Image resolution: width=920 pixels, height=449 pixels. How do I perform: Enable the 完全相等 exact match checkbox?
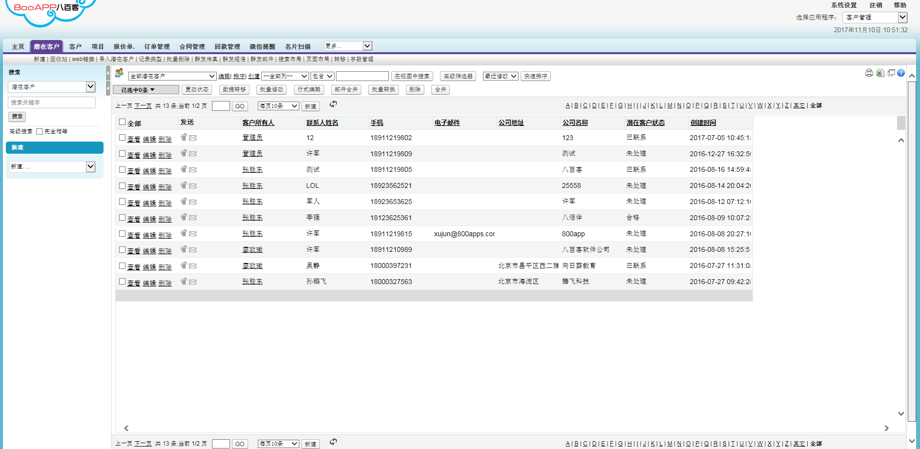coord(40,131)
